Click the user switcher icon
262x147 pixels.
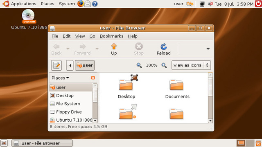click(190, 4)
